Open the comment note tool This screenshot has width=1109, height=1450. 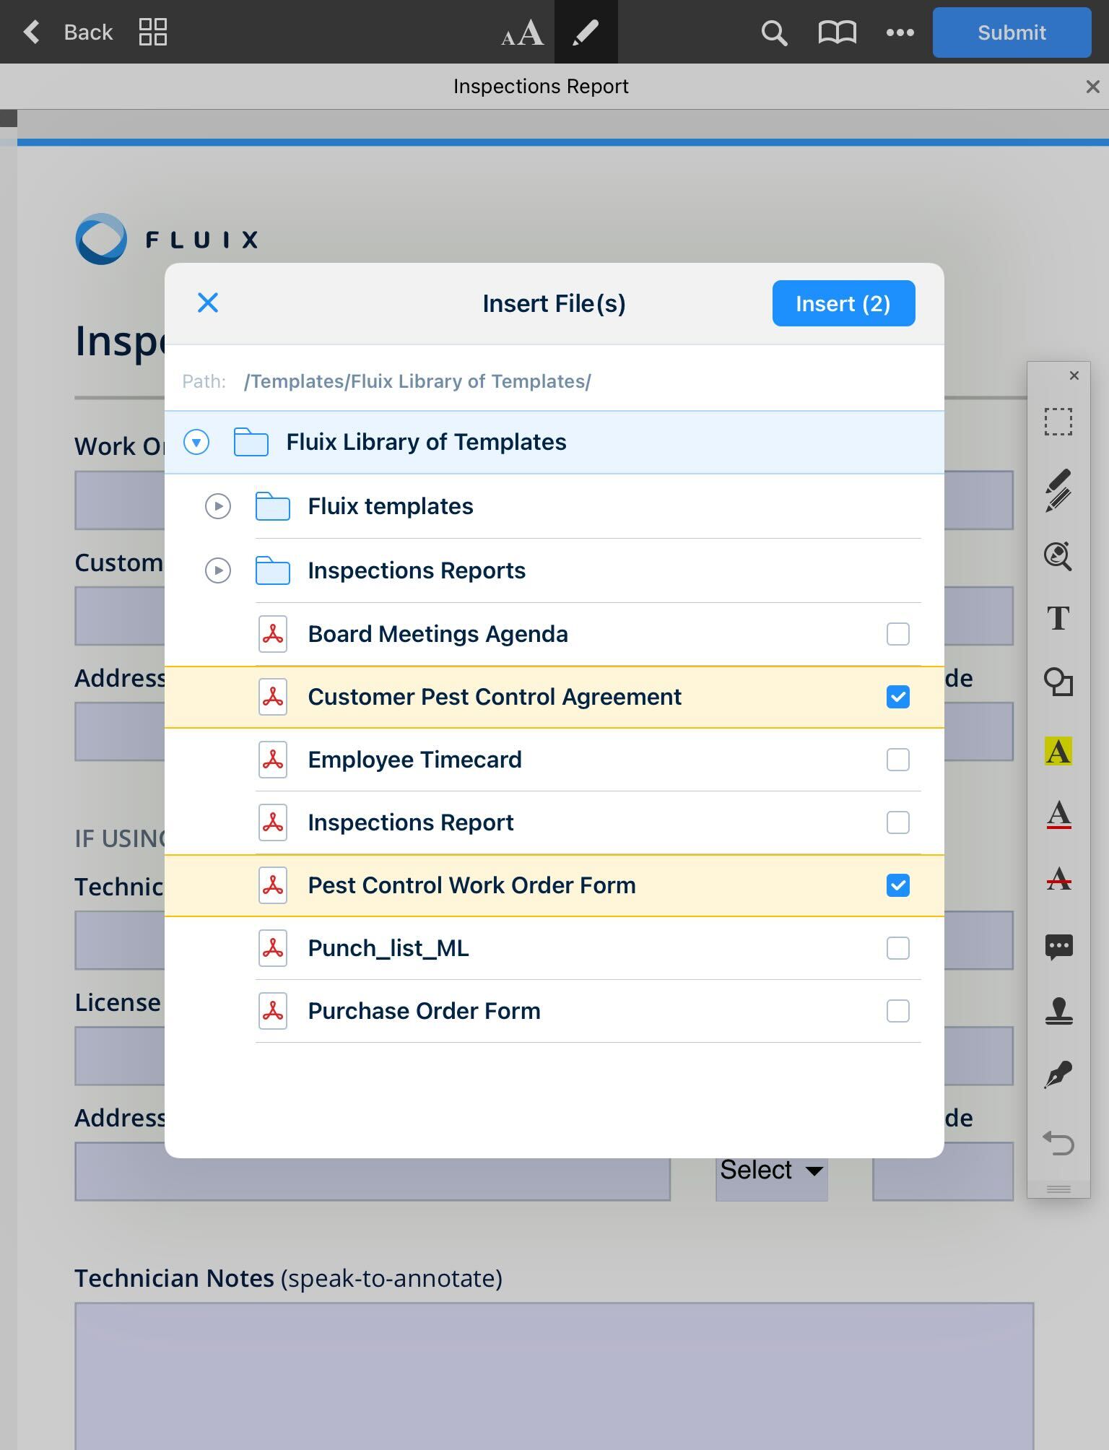[x=1058, y=947]
